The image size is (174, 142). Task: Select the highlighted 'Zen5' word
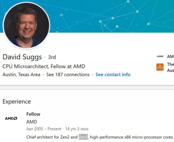tap(83, 137)
